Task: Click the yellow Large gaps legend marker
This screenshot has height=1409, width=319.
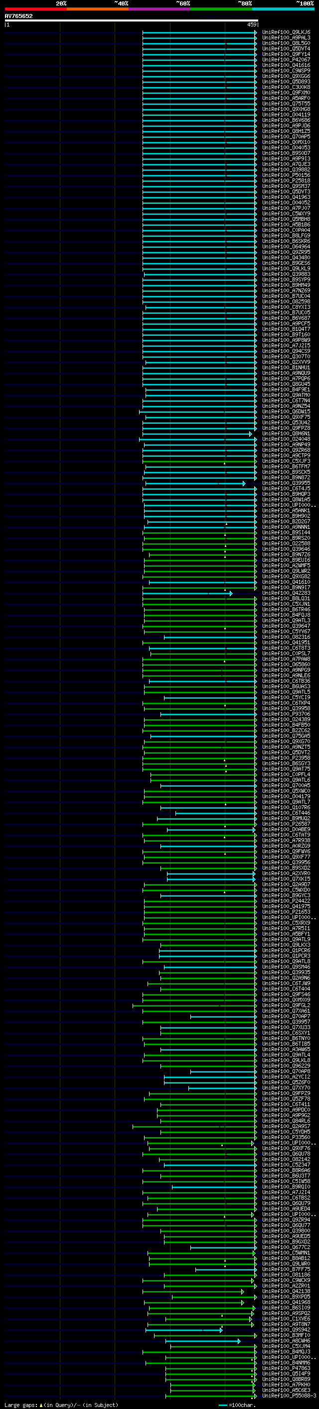Action: click(x=41, y=1405)
